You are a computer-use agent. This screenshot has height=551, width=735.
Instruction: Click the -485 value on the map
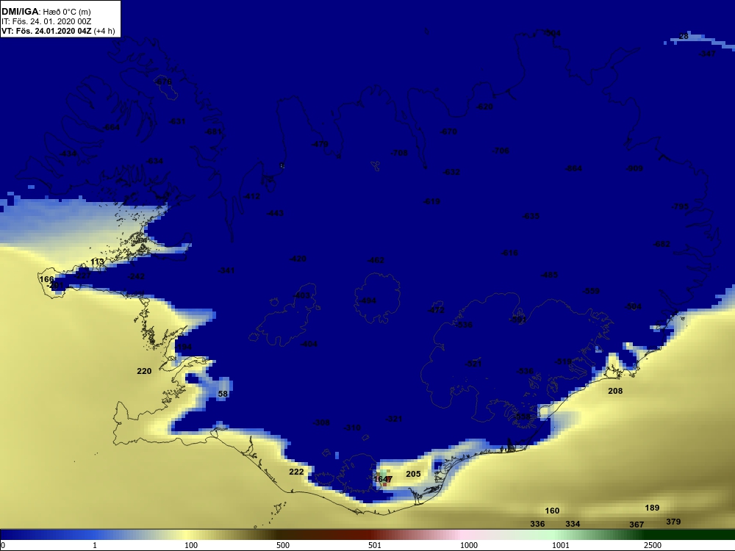coord(549,275)
